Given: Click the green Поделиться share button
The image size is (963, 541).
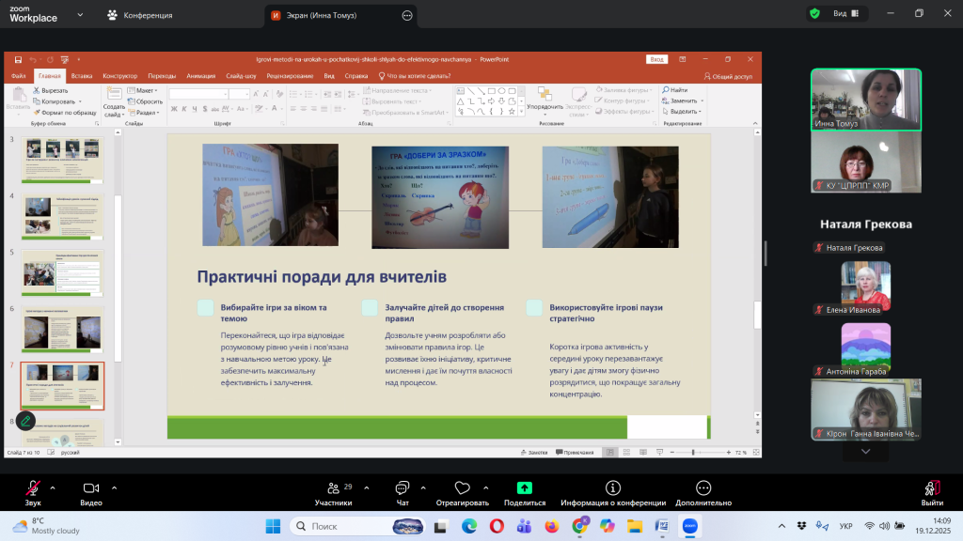Looking at the screenshot, I should click(525, 488).
